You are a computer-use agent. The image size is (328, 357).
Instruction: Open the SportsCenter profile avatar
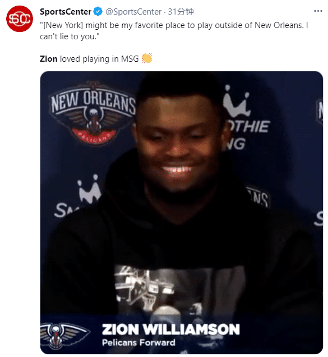pos(20,19)
